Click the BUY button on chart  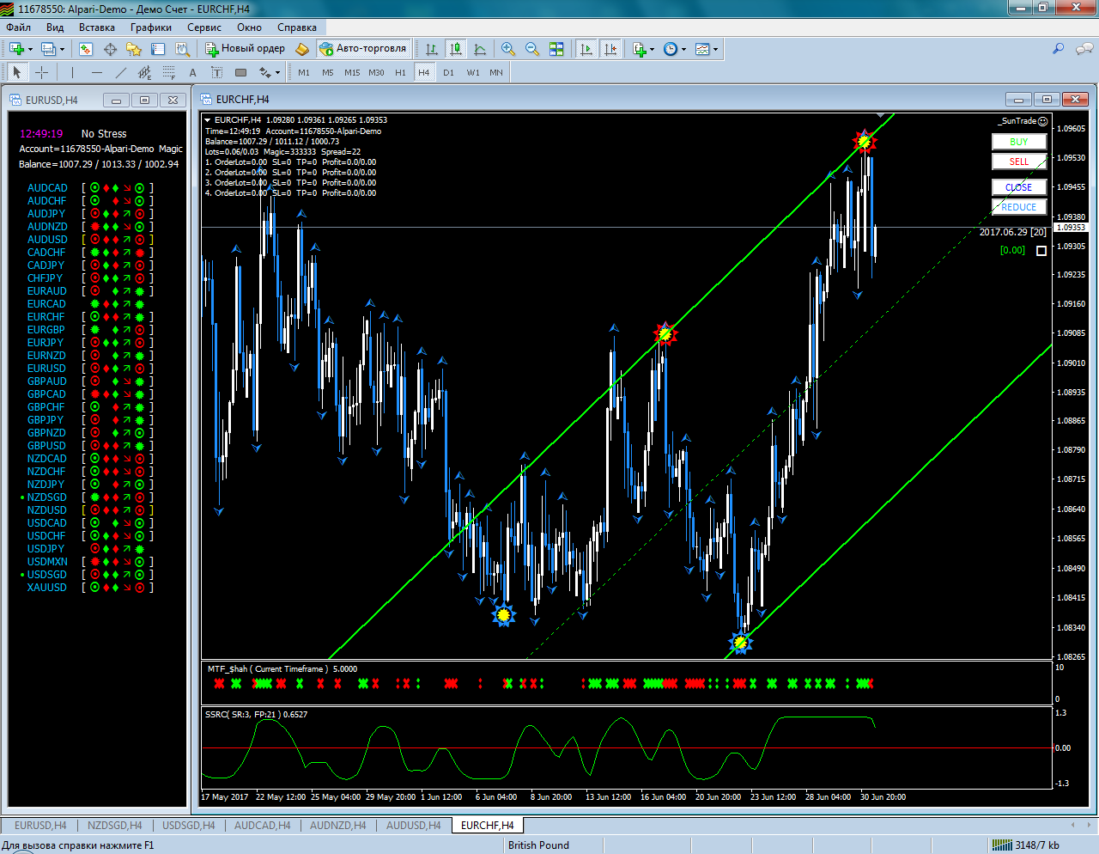[1019, 142]
